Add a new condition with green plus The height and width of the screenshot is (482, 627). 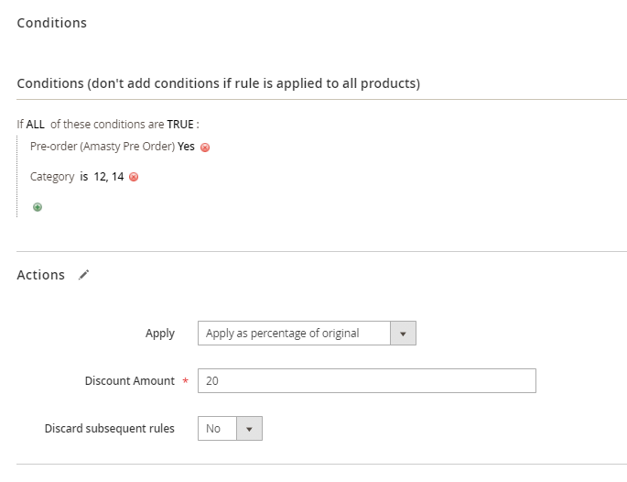(38, 207)
